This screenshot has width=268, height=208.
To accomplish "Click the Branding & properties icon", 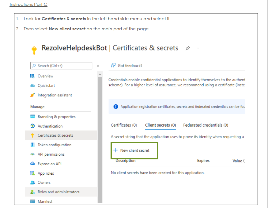I will [x=32, y=117].
